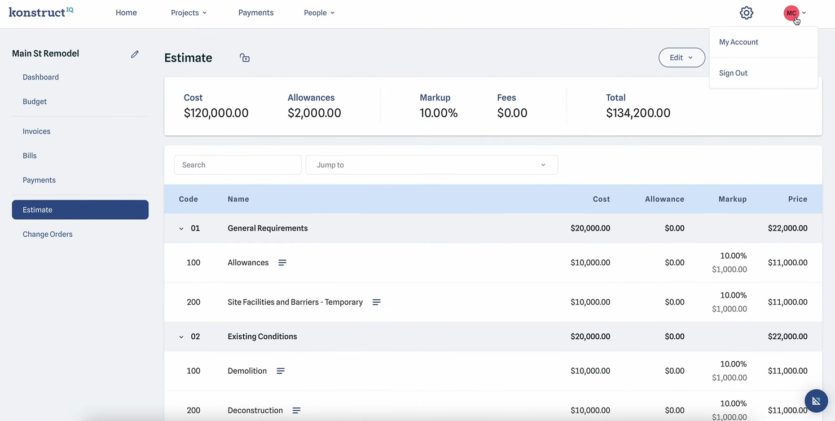Switch to the Budget section in sidebar

(34, 101)
